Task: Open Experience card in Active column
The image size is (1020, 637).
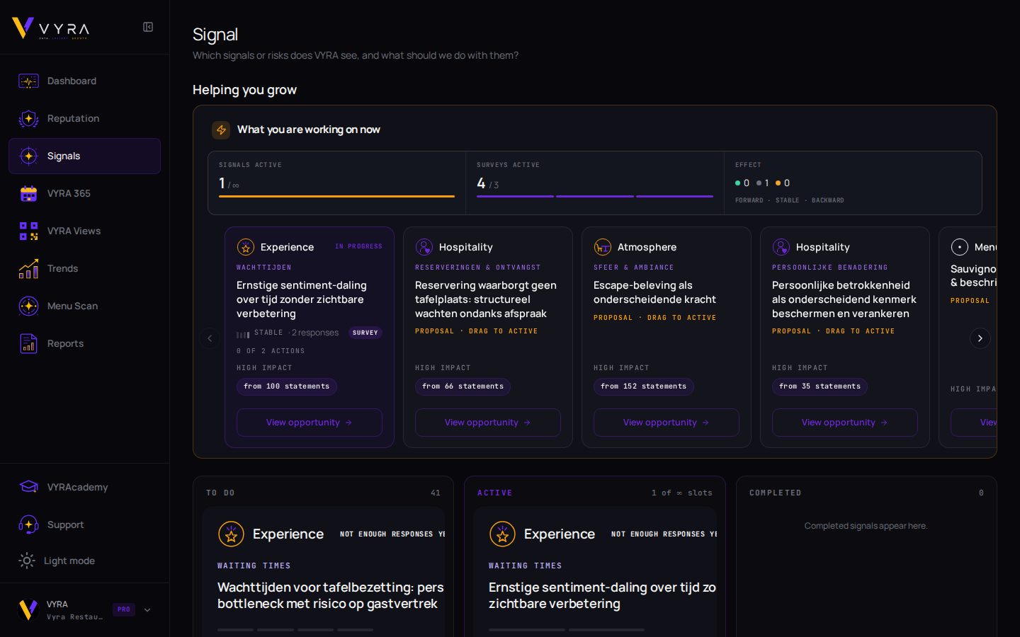Action: [x=595, y=570]
